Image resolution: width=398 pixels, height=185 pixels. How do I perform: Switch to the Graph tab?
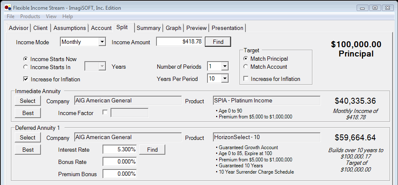point(173,28)
